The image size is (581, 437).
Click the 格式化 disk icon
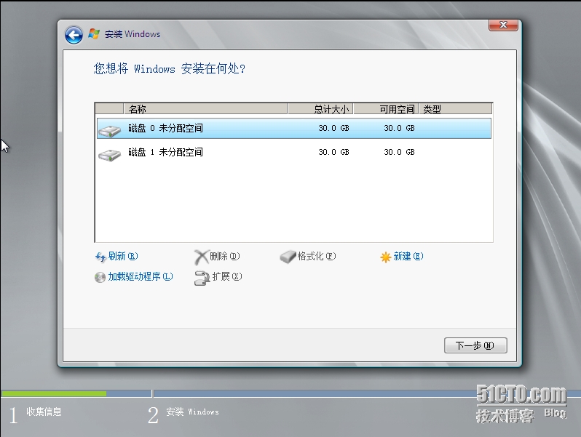[288, 257]
